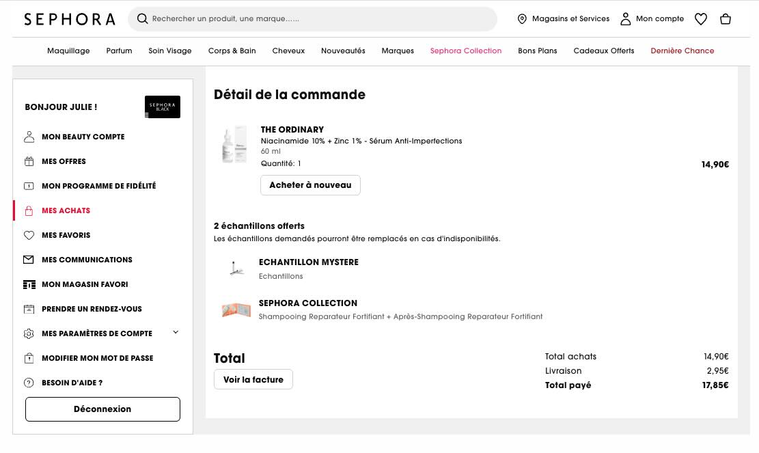Click the Sephora logo
This screenshot has height=453, width=759.
pos(70,19)
